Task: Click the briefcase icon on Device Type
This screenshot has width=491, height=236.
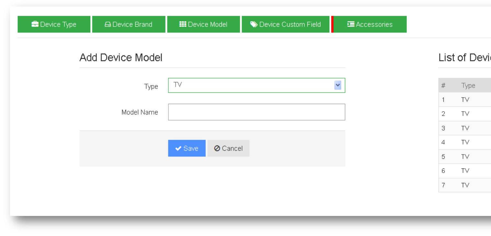Action: point(35,24)
